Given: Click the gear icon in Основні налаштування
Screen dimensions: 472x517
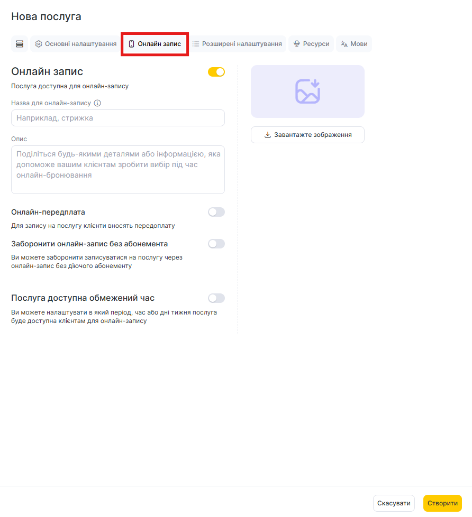Looking at the screenshot, I should click(39, 44).
